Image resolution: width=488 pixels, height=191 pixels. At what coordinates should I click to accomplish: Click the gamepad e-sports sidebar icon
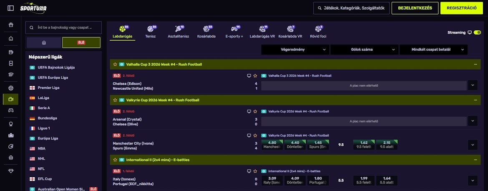10,110
